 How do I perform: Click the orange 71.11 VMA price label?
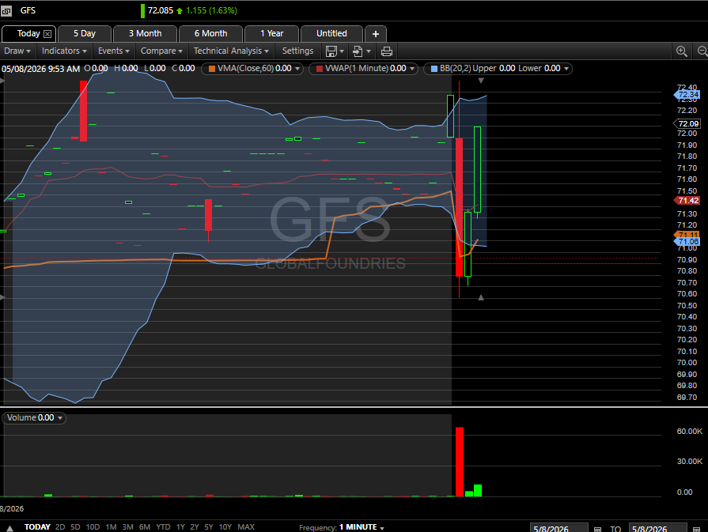tap(687, 235)
